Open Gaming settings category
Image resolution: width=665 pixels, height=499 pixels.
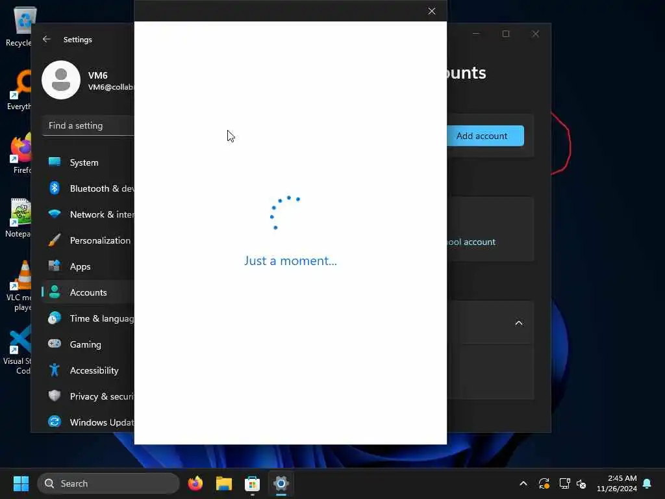click(88, 344)
